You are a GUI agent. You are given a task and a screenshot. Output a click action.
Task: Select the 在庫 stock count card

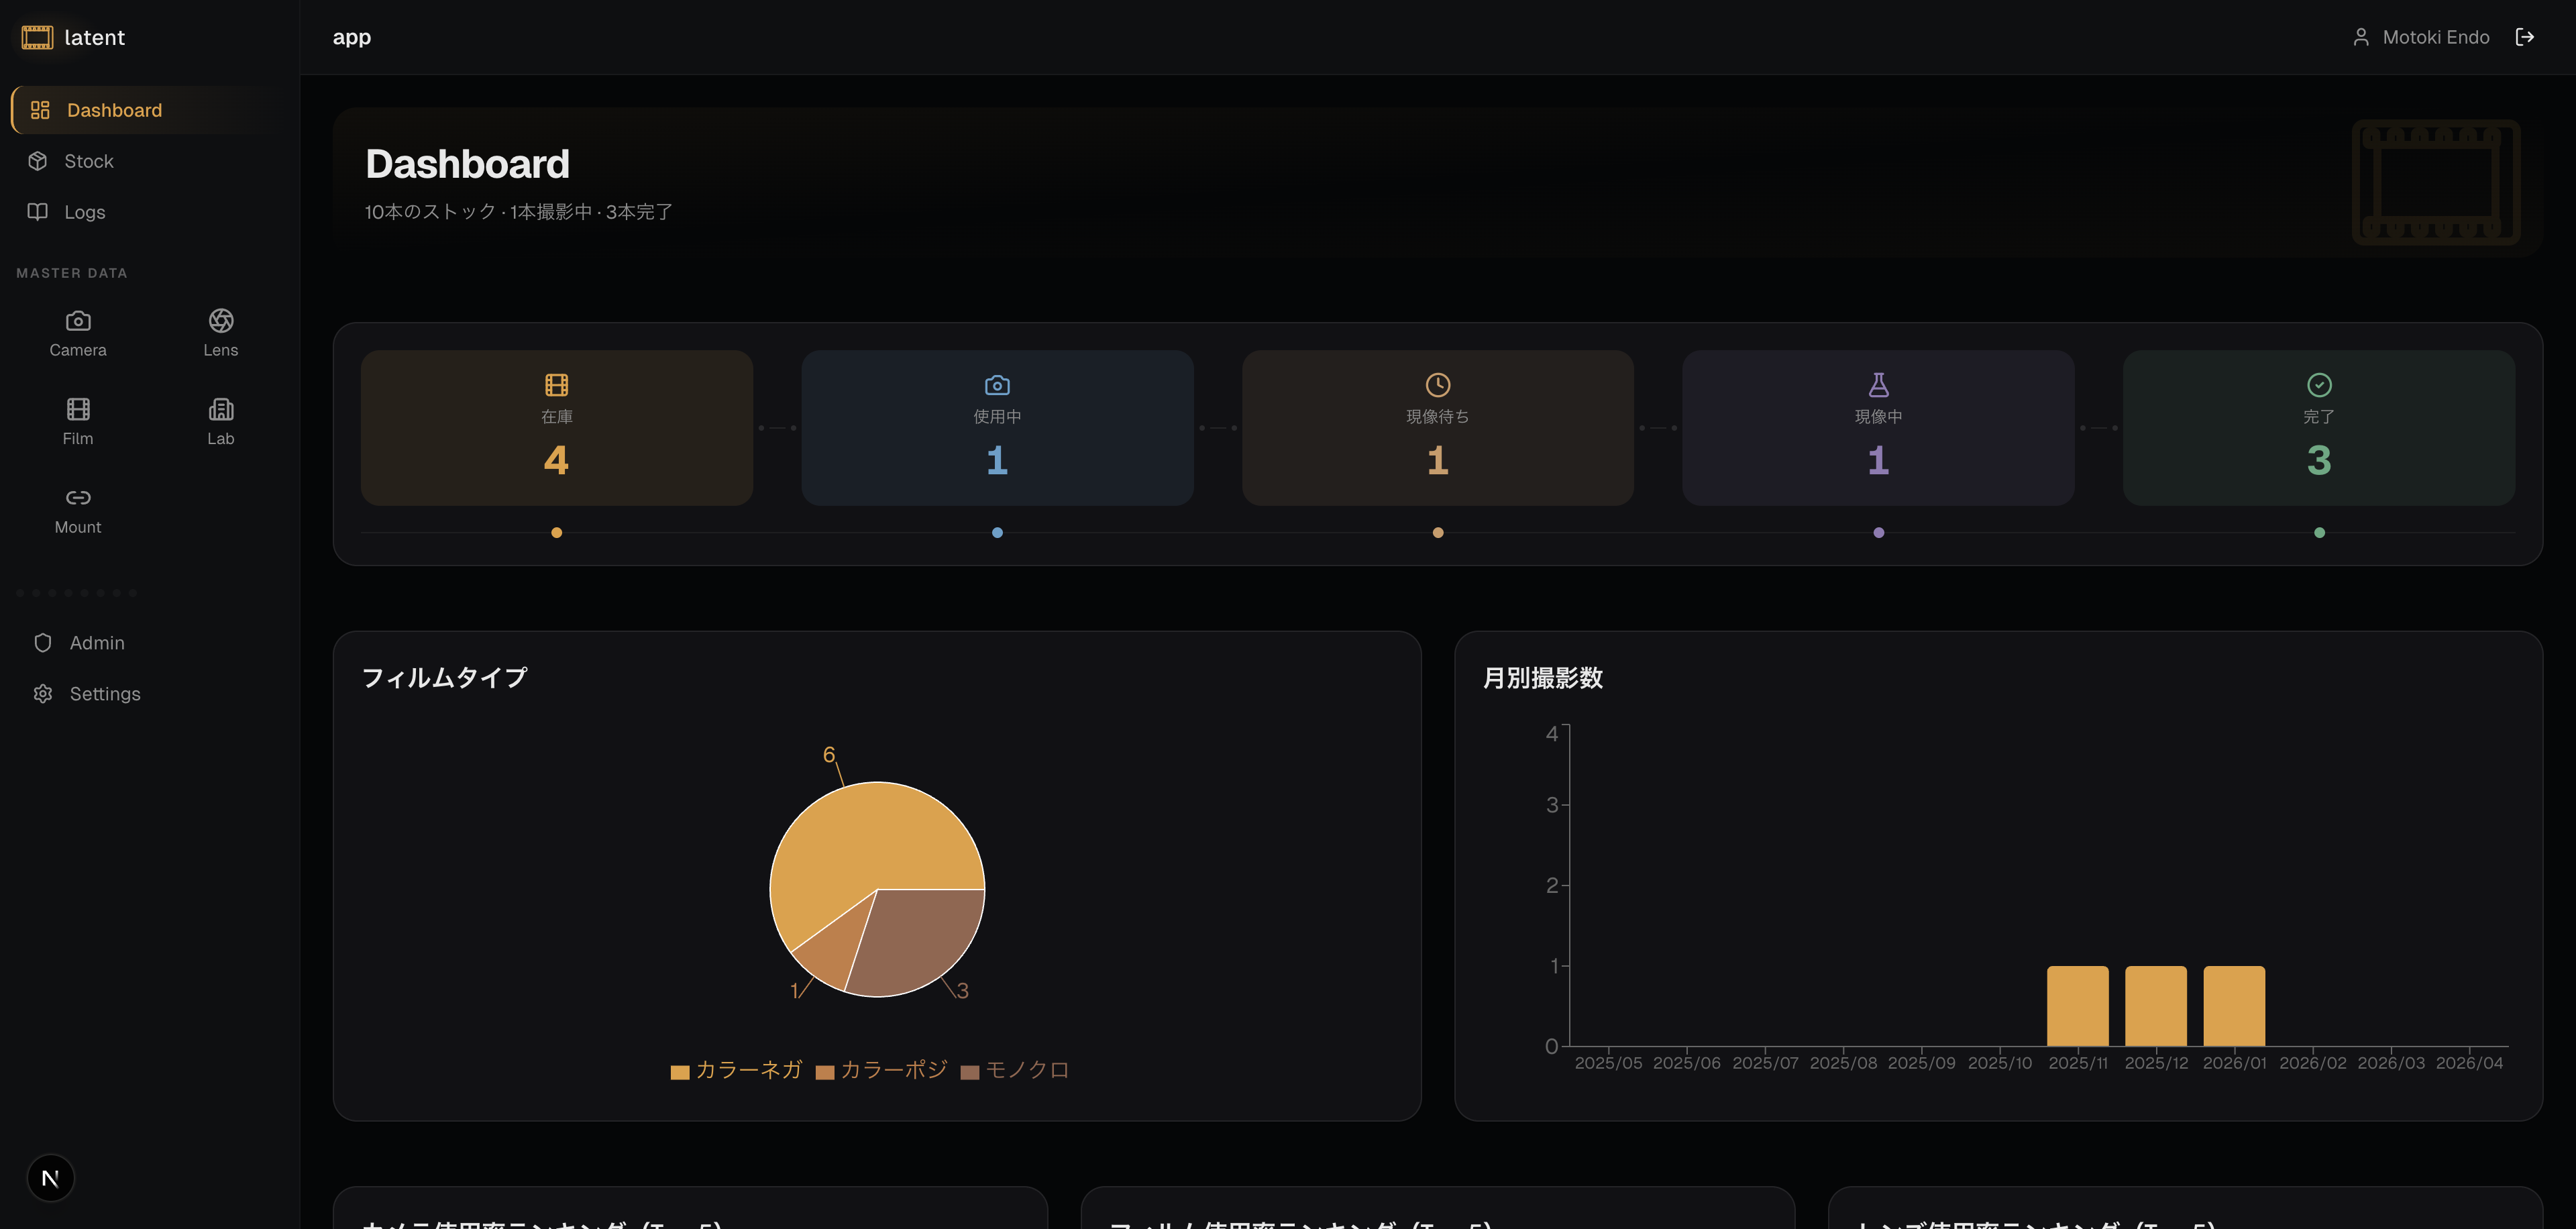coord(557,428)
